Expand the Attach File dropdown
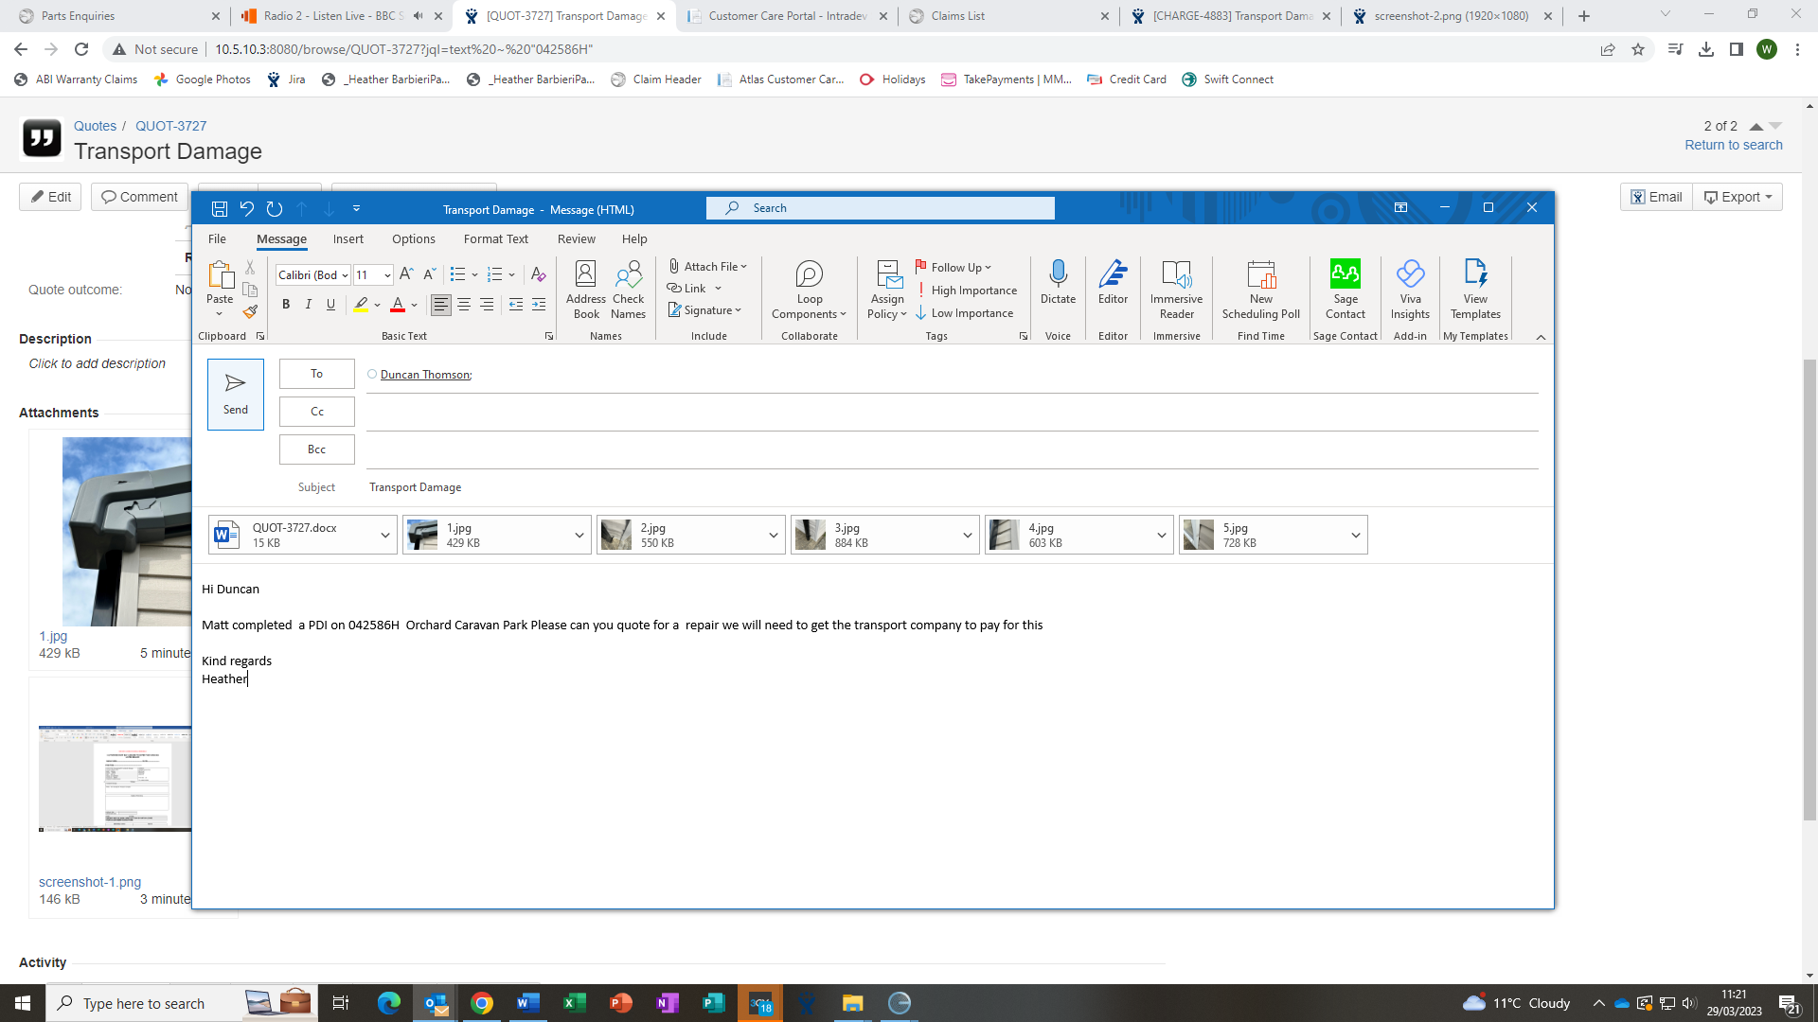 pos(744,267)
